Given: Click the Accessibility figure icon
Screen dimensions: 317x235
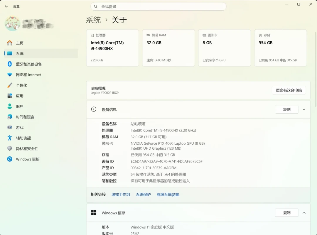Looking at the screenshot, I should (x=9, y=138).
